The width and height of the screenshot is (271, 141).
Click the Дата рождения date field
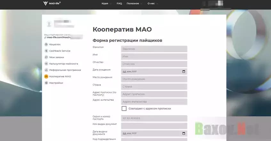(154, 71)
